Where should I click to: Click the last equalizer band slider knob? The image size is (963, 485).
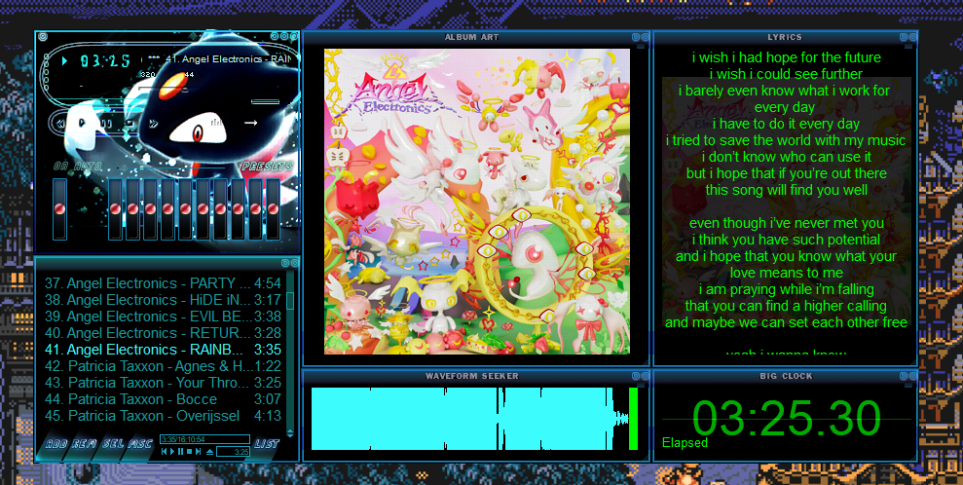click(274, 208)
